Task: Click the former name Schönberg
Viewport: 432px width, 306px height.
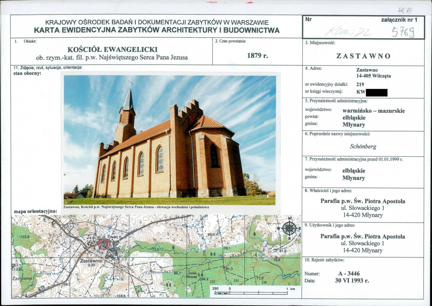Action: coord(363,146)
